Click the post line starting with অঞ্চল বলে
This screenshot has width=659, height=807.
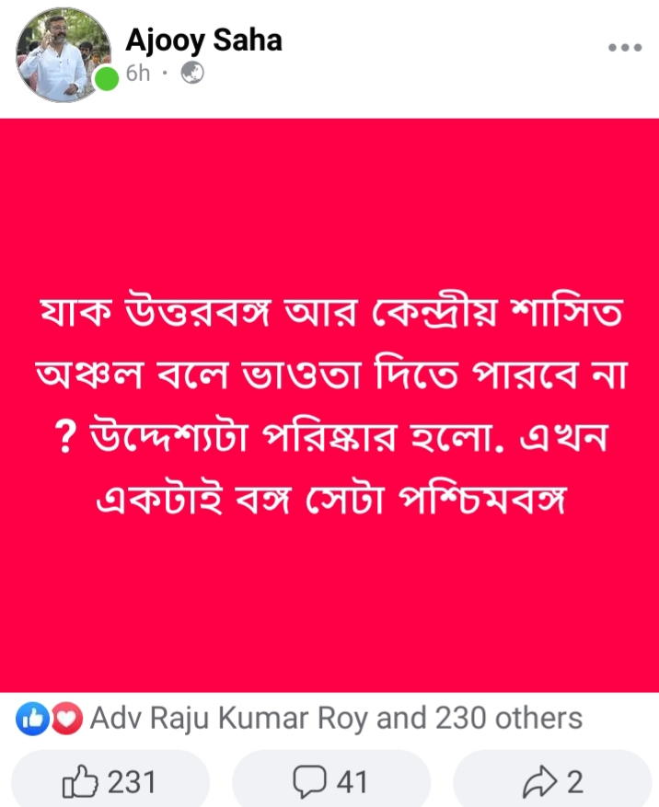pos(331,374)
